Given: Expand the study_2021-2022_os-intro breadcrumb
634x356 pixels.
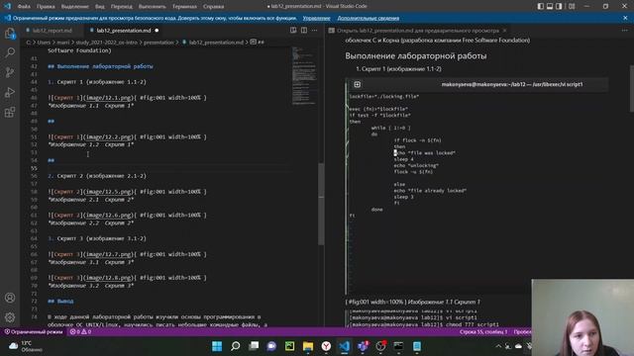Looking at the screenshot, I should [x=107, y=42].
